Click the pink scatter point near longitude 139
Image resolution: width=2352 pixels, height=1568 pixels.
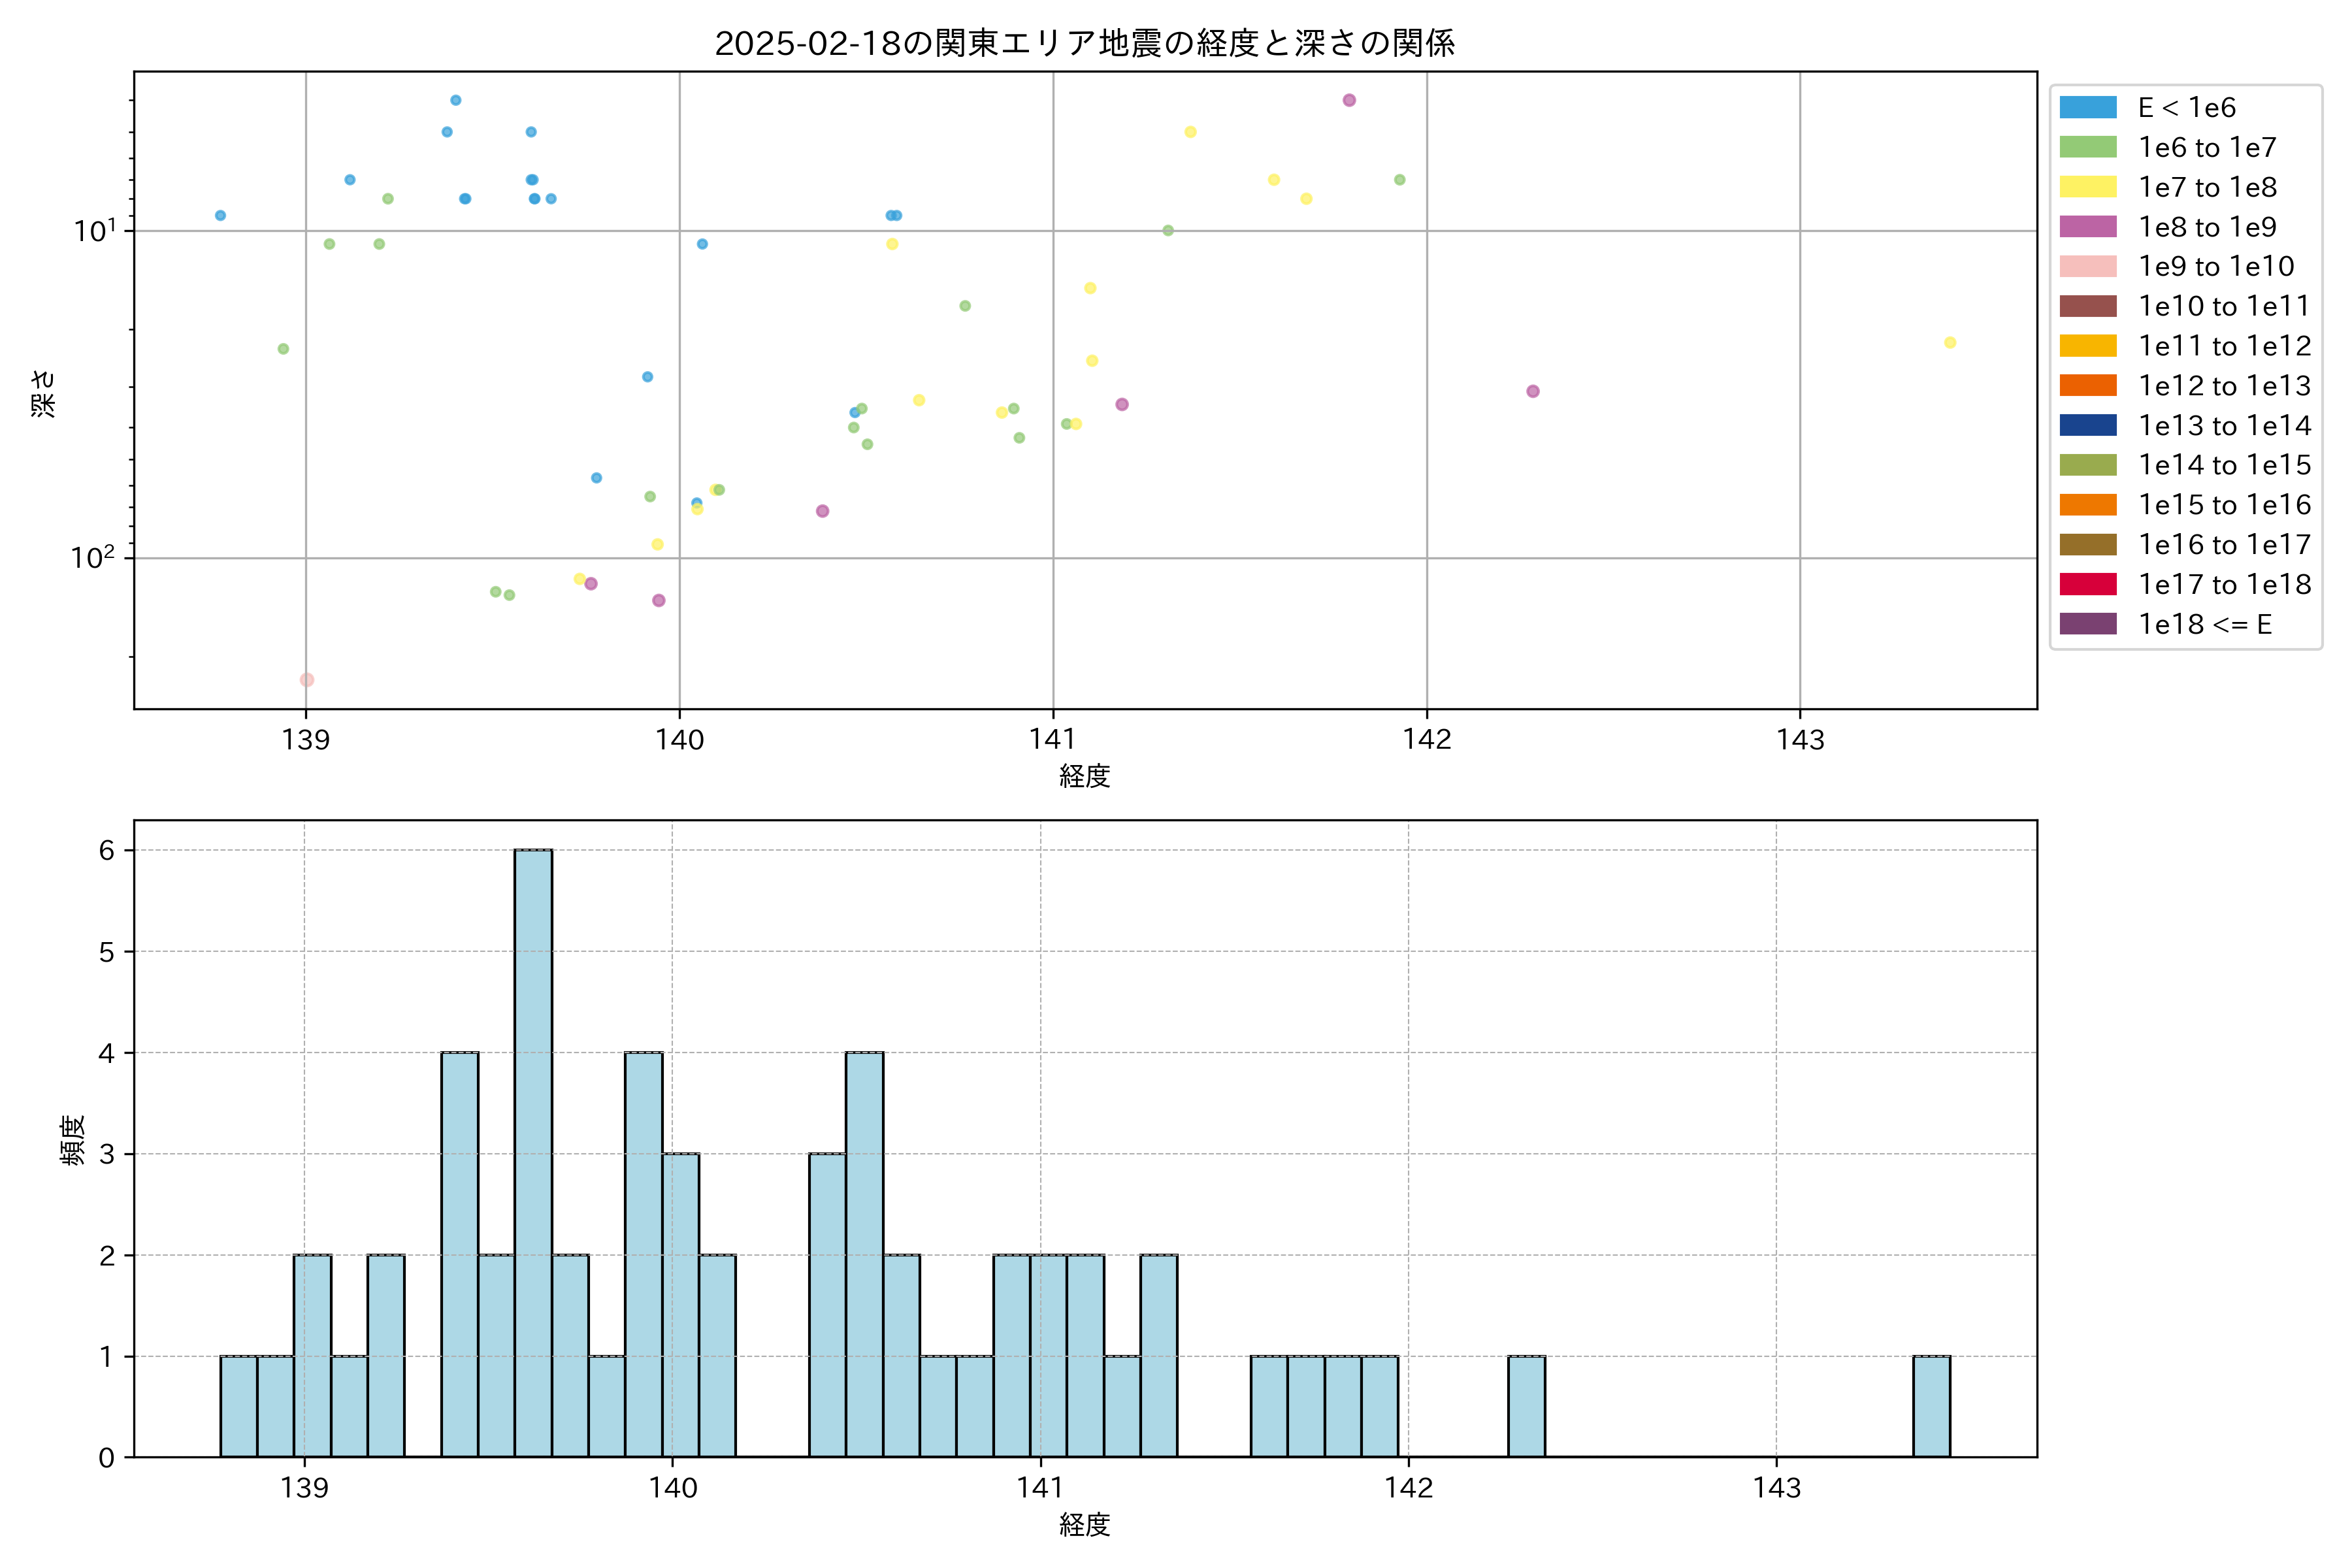click(x=307, y=680)
